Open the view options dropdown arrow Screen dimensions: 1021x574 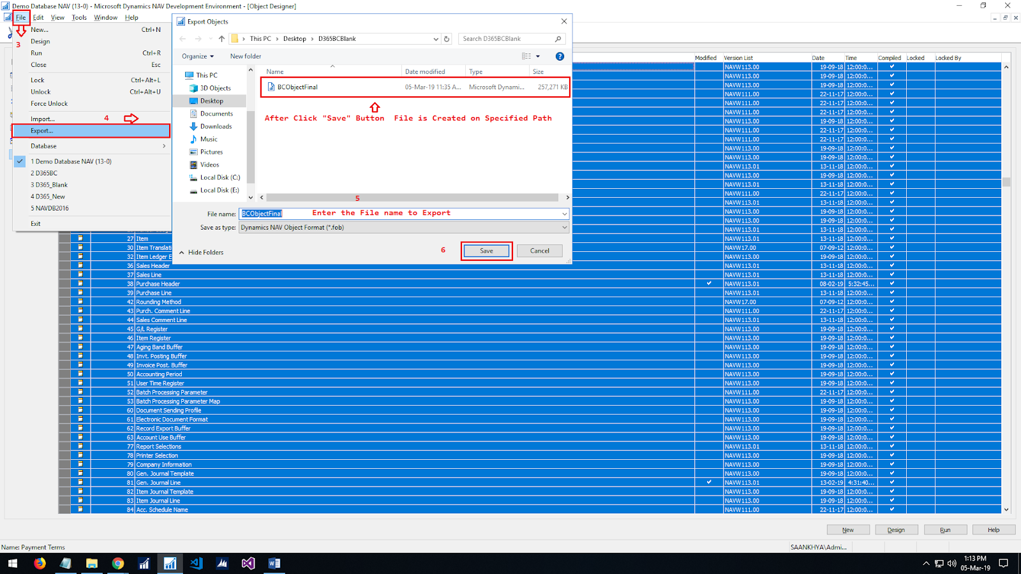tap(538, 56)
